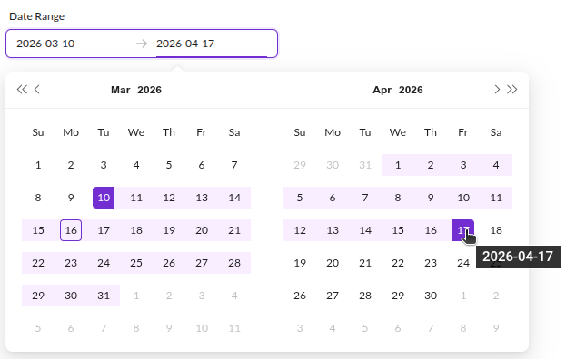Screen dimensions: 566x359
Task: Select March 12 Thursday cell
Action: click(x=169, y=198)
